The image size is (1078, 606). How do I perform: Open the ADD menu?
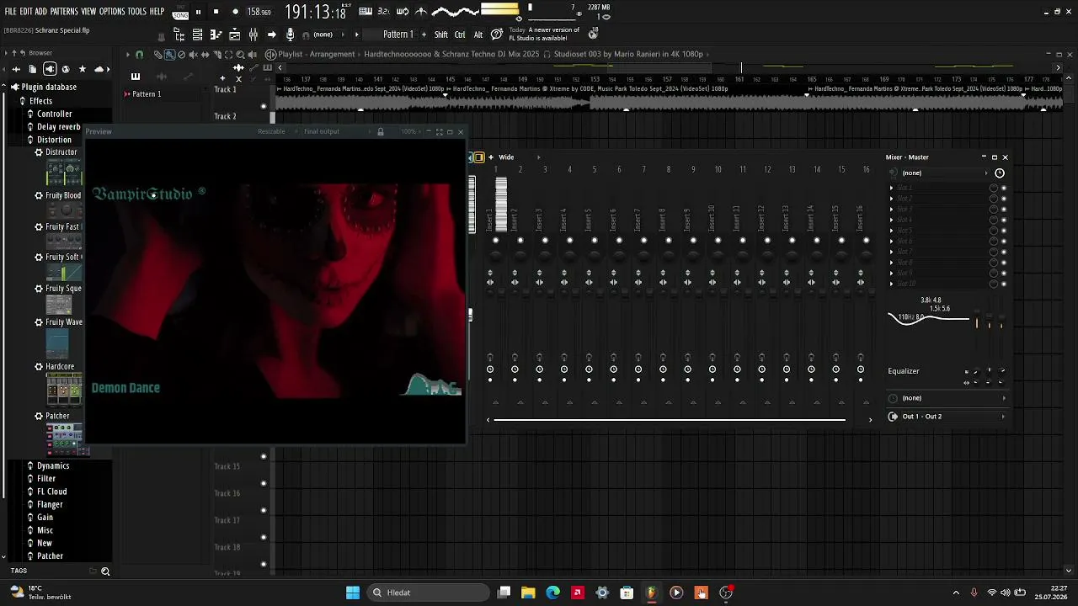tap(41, 12)
